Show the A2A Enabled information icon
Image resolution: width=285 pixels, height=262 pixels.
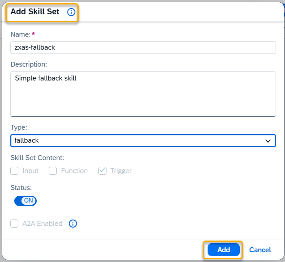tap(72, 224)
